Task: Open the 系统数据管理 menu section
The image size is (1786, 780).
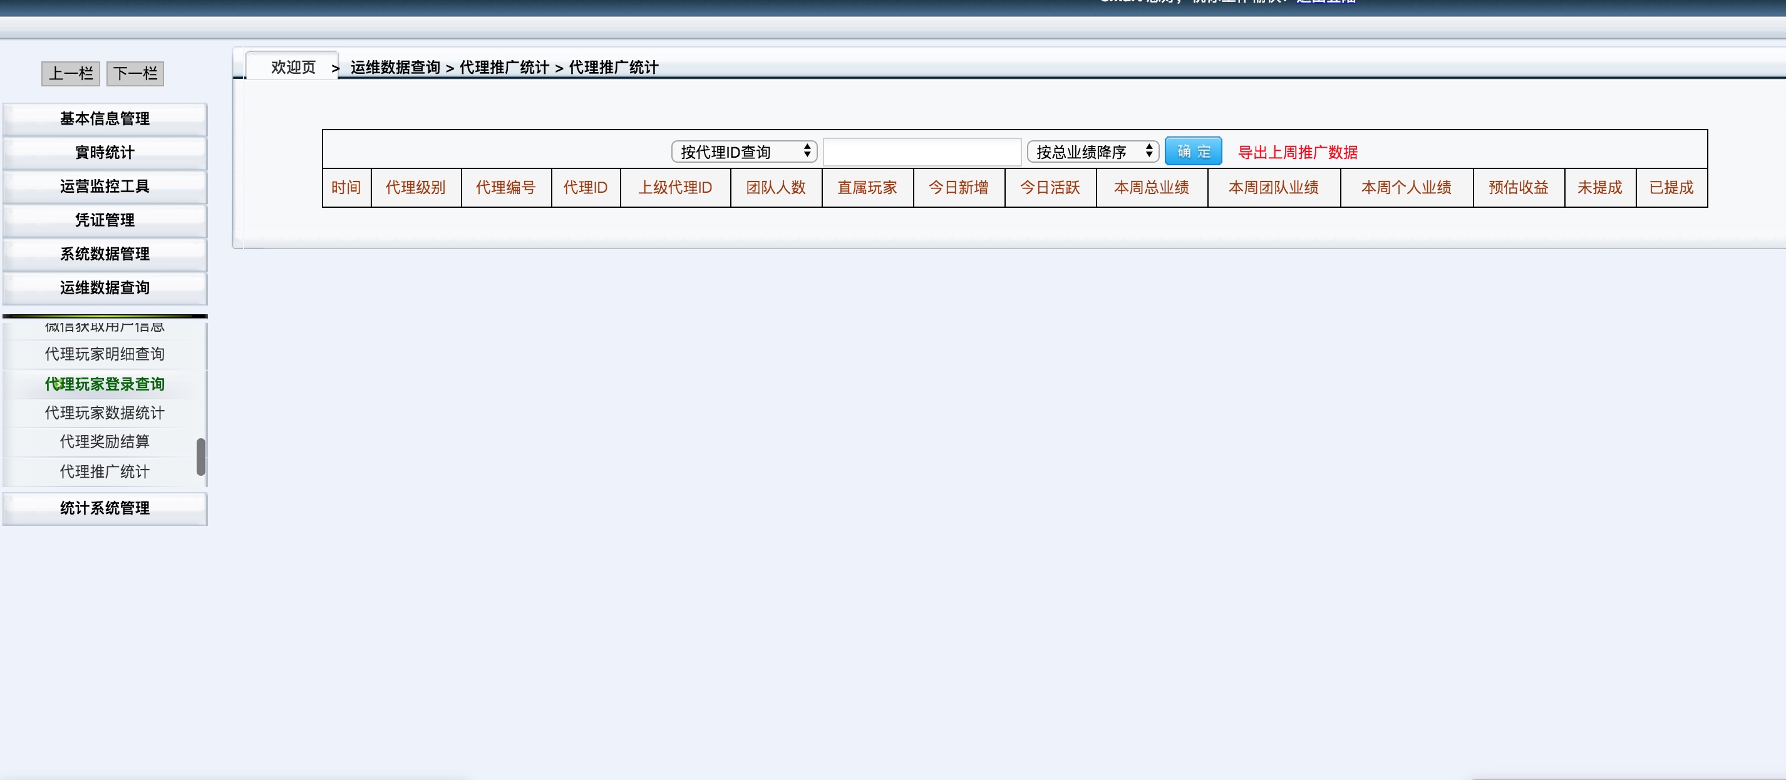Action: pos(105,254)
